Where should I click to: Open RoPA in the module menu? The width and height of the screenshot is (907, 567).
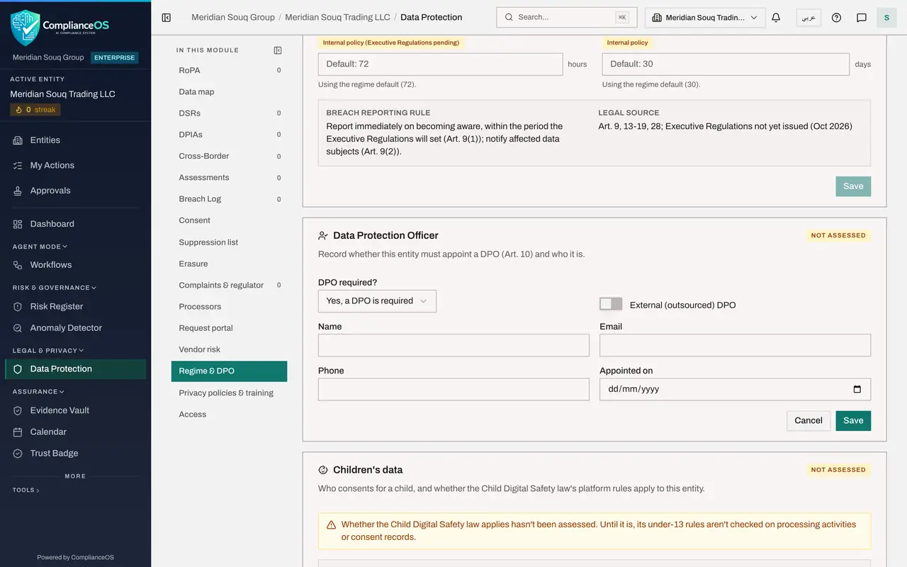(x=229, y=70)
